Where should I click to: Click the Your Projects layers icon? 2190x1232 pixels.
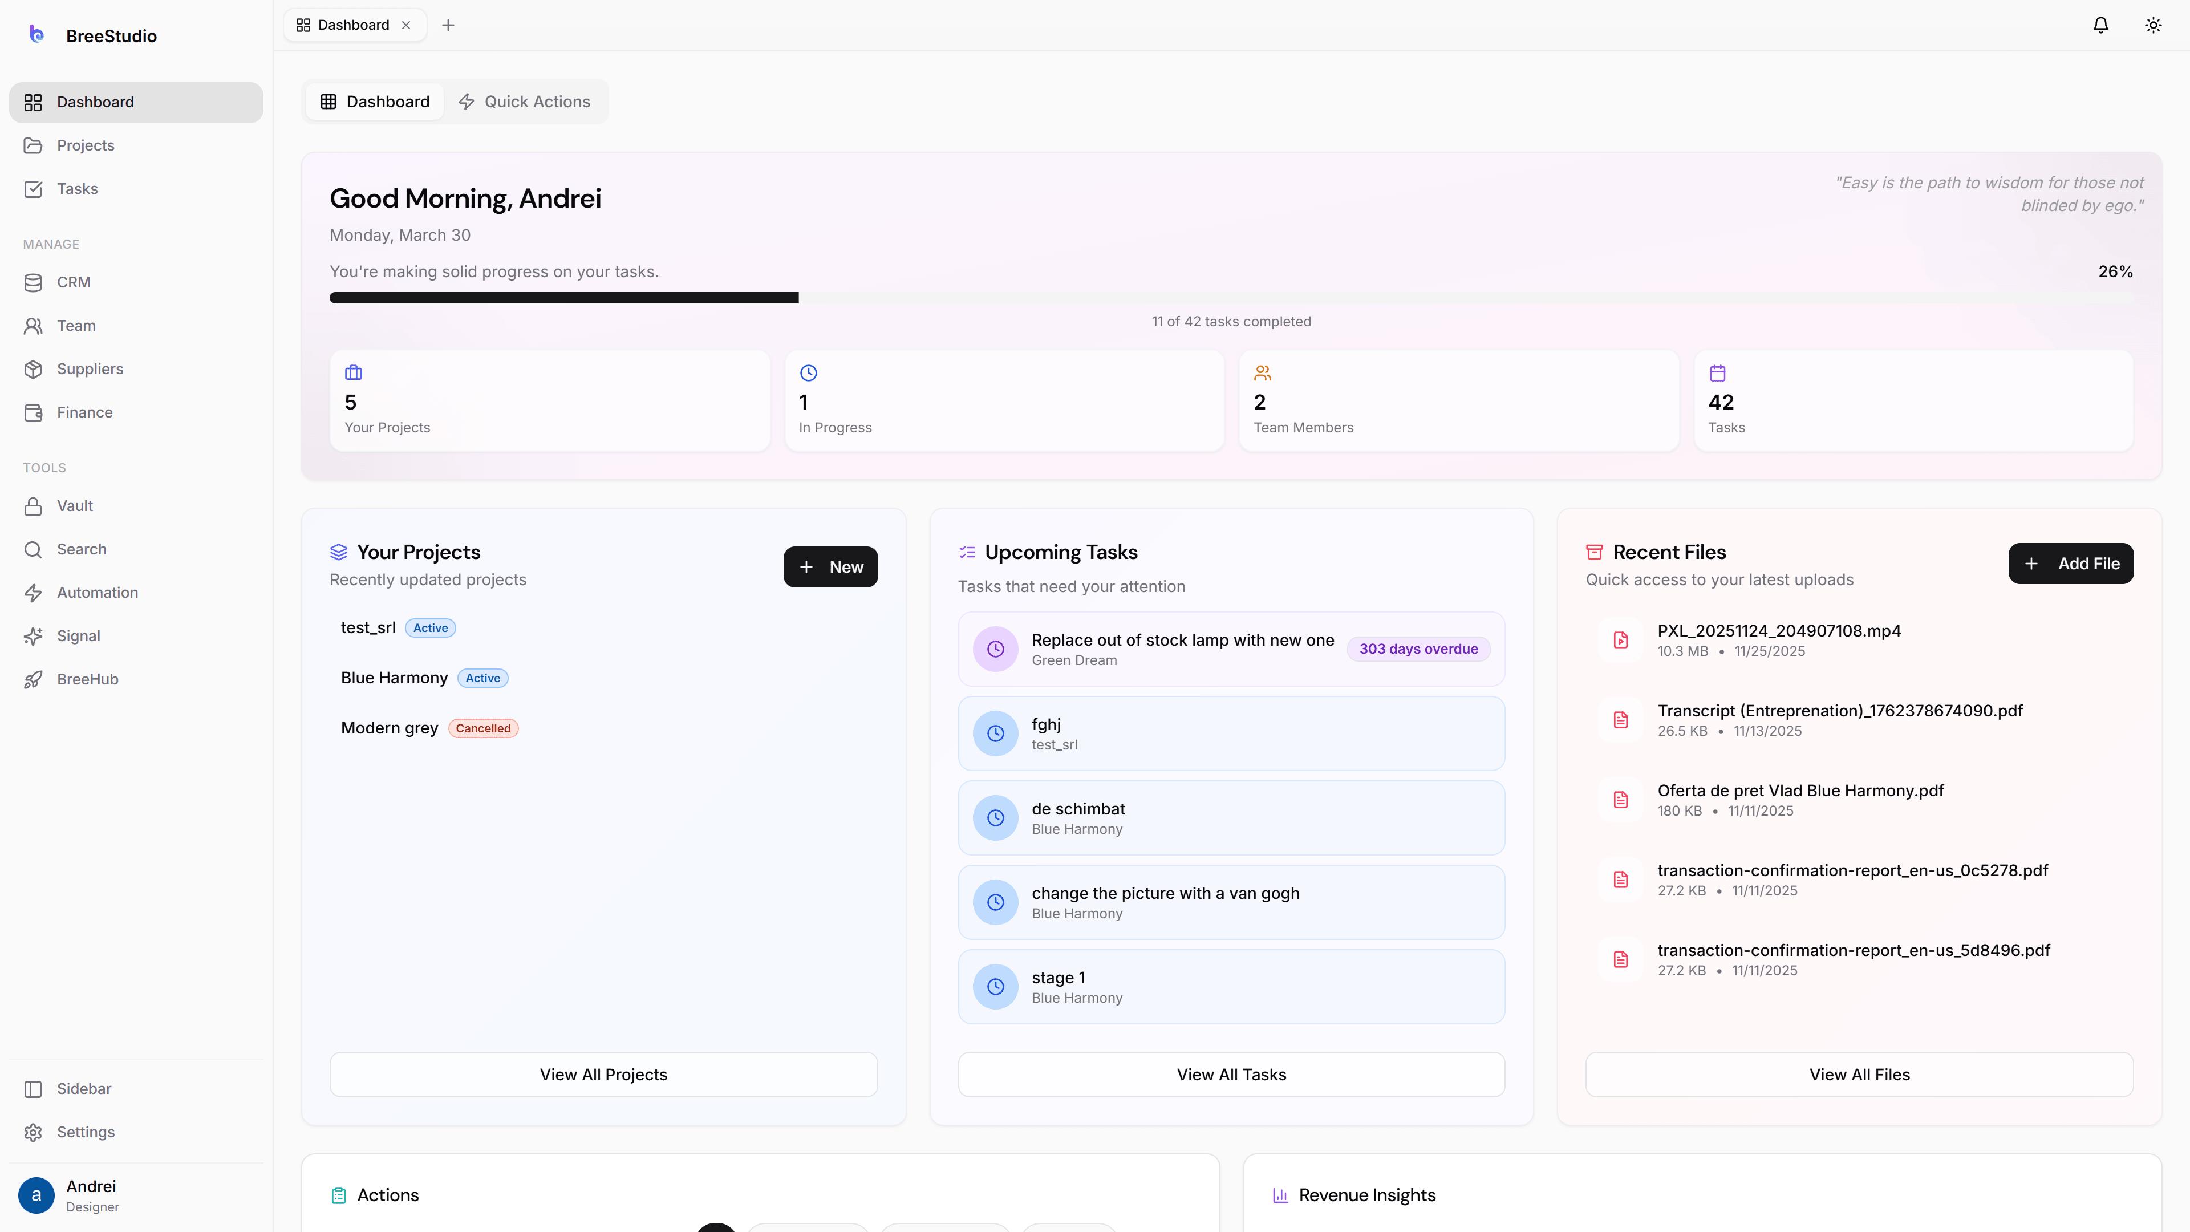338,553
